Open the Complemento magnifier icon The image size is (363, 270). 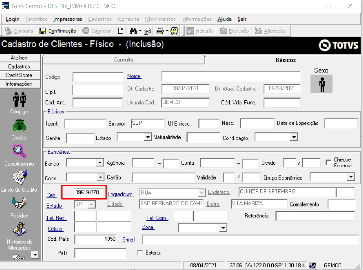(x=19, y=151)
